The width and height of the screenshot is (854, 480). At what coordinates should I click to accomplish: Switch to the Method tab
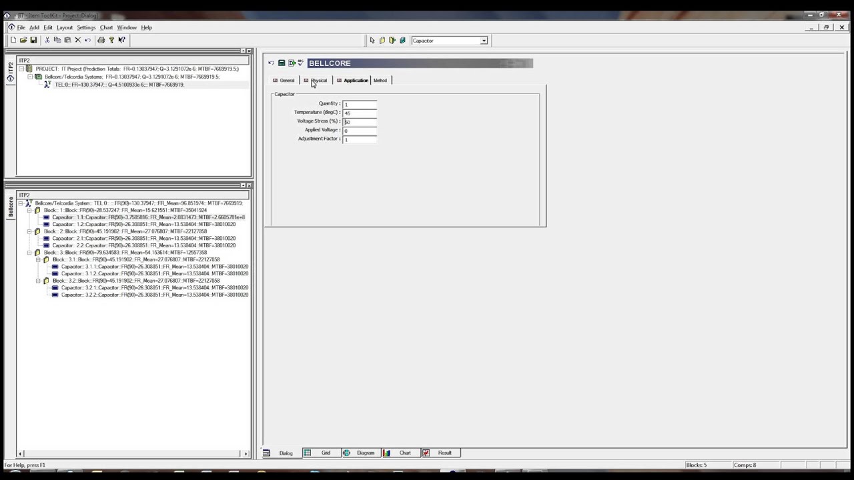pos(380,81)
